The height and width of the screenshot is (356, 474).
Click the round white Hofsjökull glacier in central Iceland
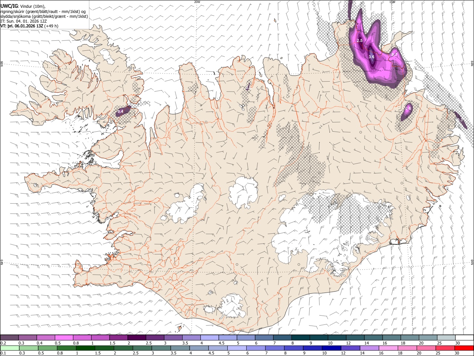243,192
